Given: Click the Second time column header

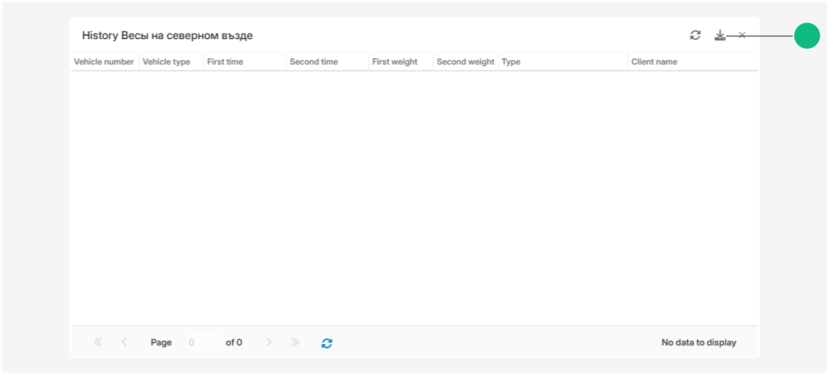Looking at the screenshot, I should [313, 62].
